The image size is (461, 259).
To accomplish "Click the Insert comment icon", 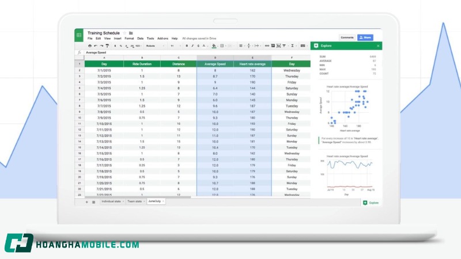I will point(273,46).
